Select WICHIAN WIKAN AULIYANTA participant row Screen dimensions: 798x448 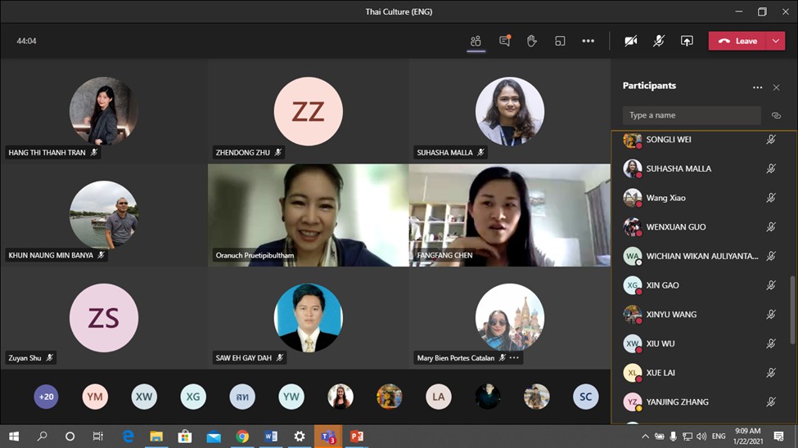[x=704, y=256]
